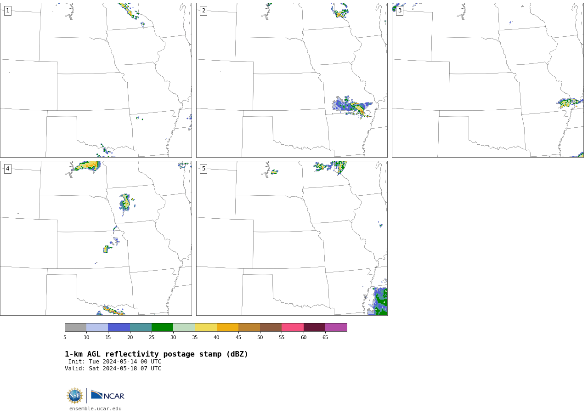Click the dark brown 50-55 dBZ swatch
This screenshot has width=588, height=414.
coord(271,327)
